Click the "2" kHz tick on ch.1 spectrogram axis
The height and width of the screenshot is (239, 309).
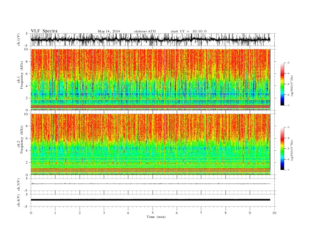(27, 98)
